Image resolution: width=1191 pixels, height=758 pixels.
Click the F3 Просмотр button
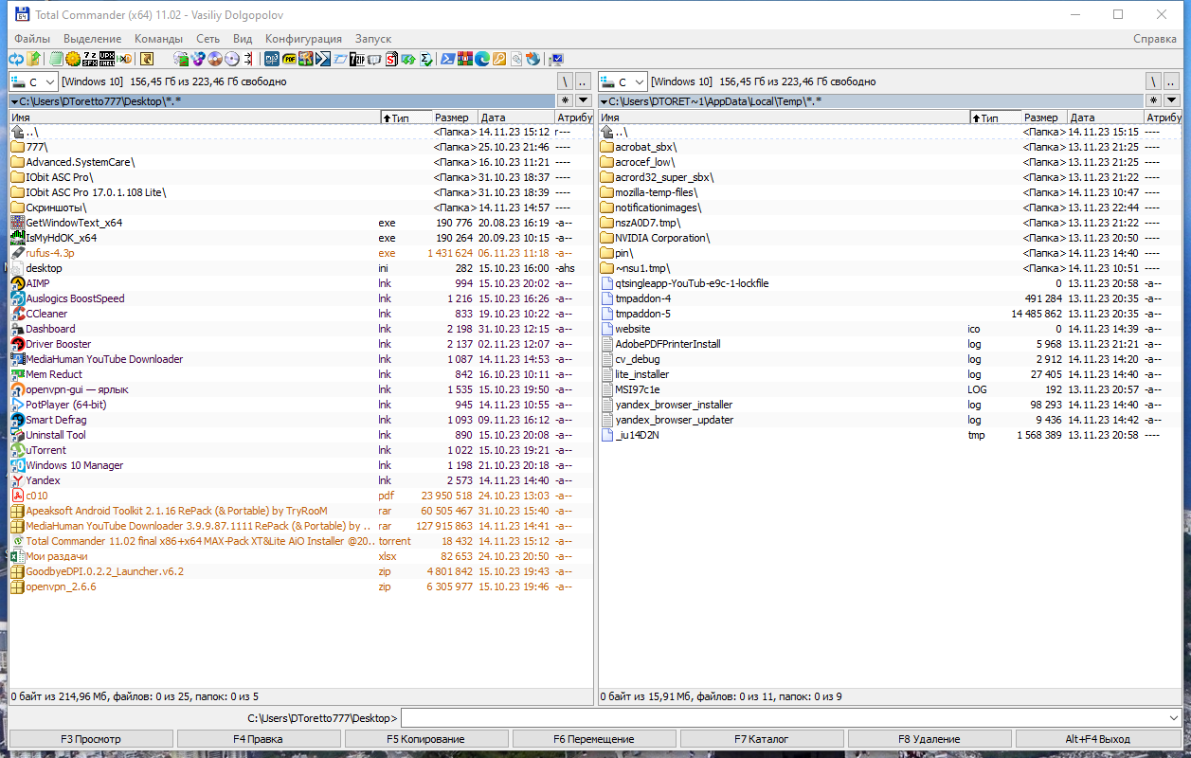click(91, 739)
